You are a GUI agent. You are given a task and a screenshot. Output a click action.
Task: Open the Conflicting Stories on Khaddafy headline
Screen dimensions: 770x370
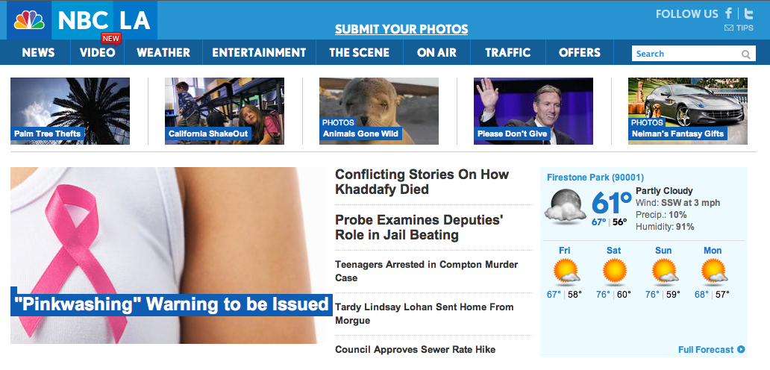point(422,181)
